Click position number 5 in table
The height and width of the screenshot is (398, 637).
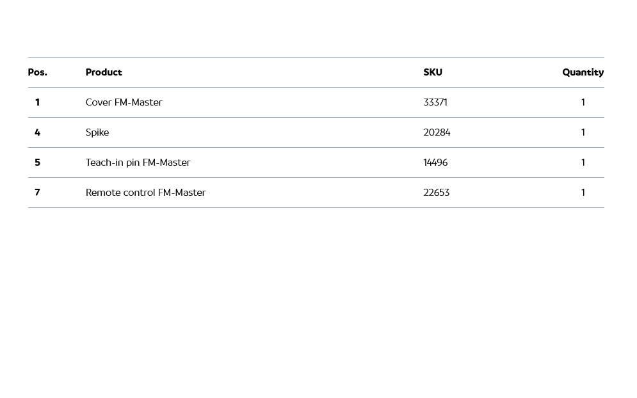pos(37,163)
